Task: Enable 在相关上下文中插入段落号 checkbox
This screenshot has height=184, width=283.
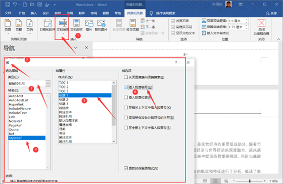Action: pos(126,108)
